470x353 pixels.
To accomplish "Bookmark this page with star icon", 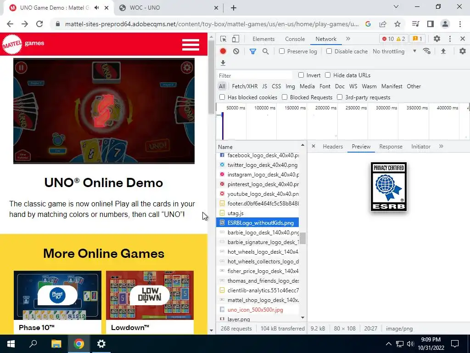I will [397, 24].
